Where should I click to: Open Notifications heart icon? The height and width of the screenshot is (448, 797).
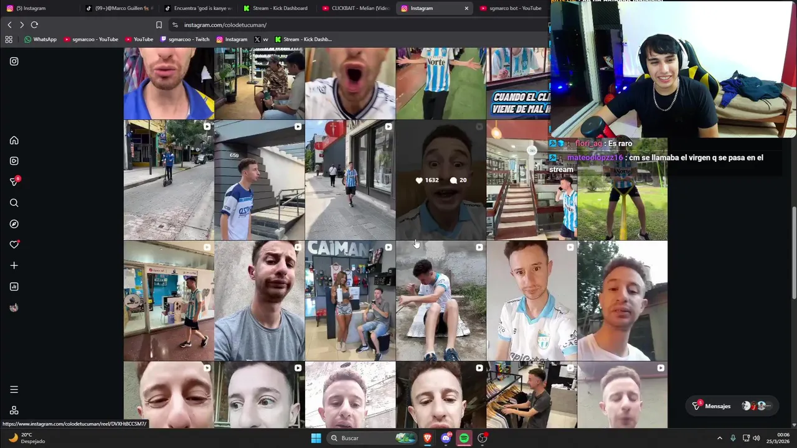[x=14, y=245]
